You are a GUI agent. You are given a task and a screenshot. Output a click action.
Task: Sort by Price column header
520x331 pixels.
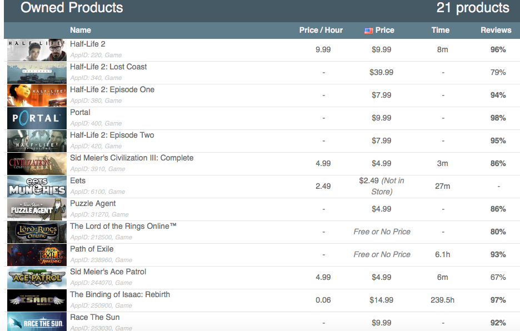click(384, 30)
